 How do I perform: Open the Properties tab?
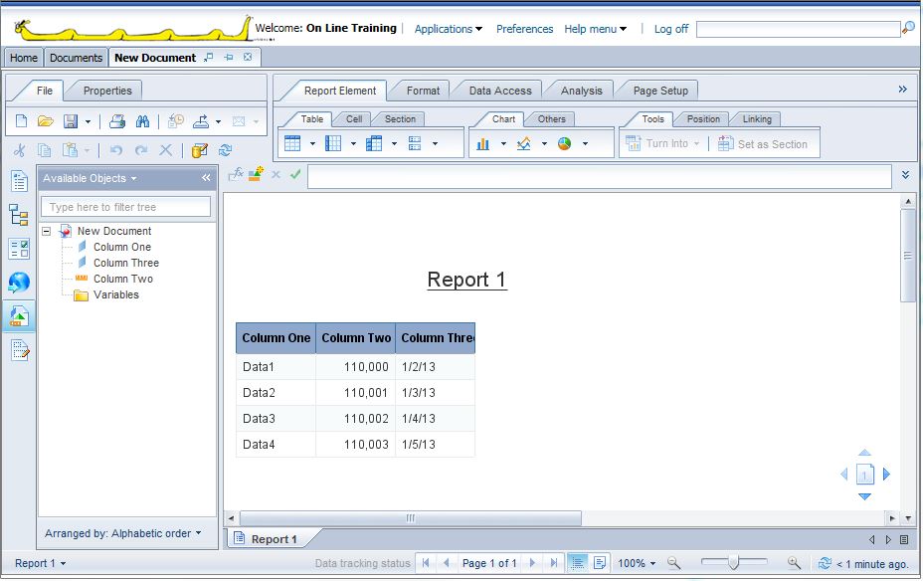click(x=107, y=91)
